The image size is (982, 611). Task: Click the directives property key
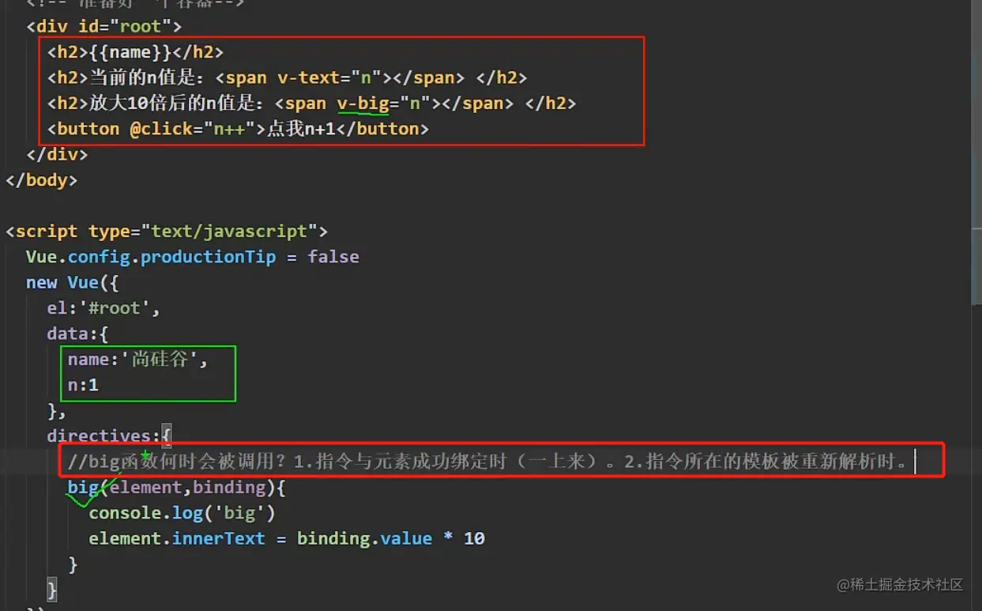(103, 436)
